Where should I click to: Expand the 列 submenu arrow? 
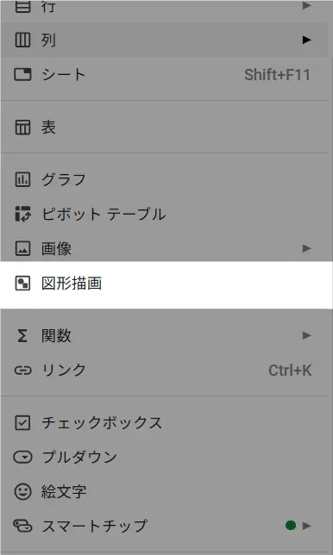(x=307, y=40)
